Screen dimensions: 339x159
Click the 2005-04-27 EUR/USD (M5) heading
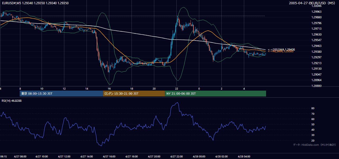click(312, 3)
